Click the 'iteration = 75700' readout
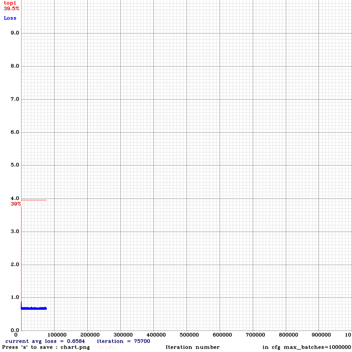This screenshot has width=352, height=352. [x=124, y=341]
